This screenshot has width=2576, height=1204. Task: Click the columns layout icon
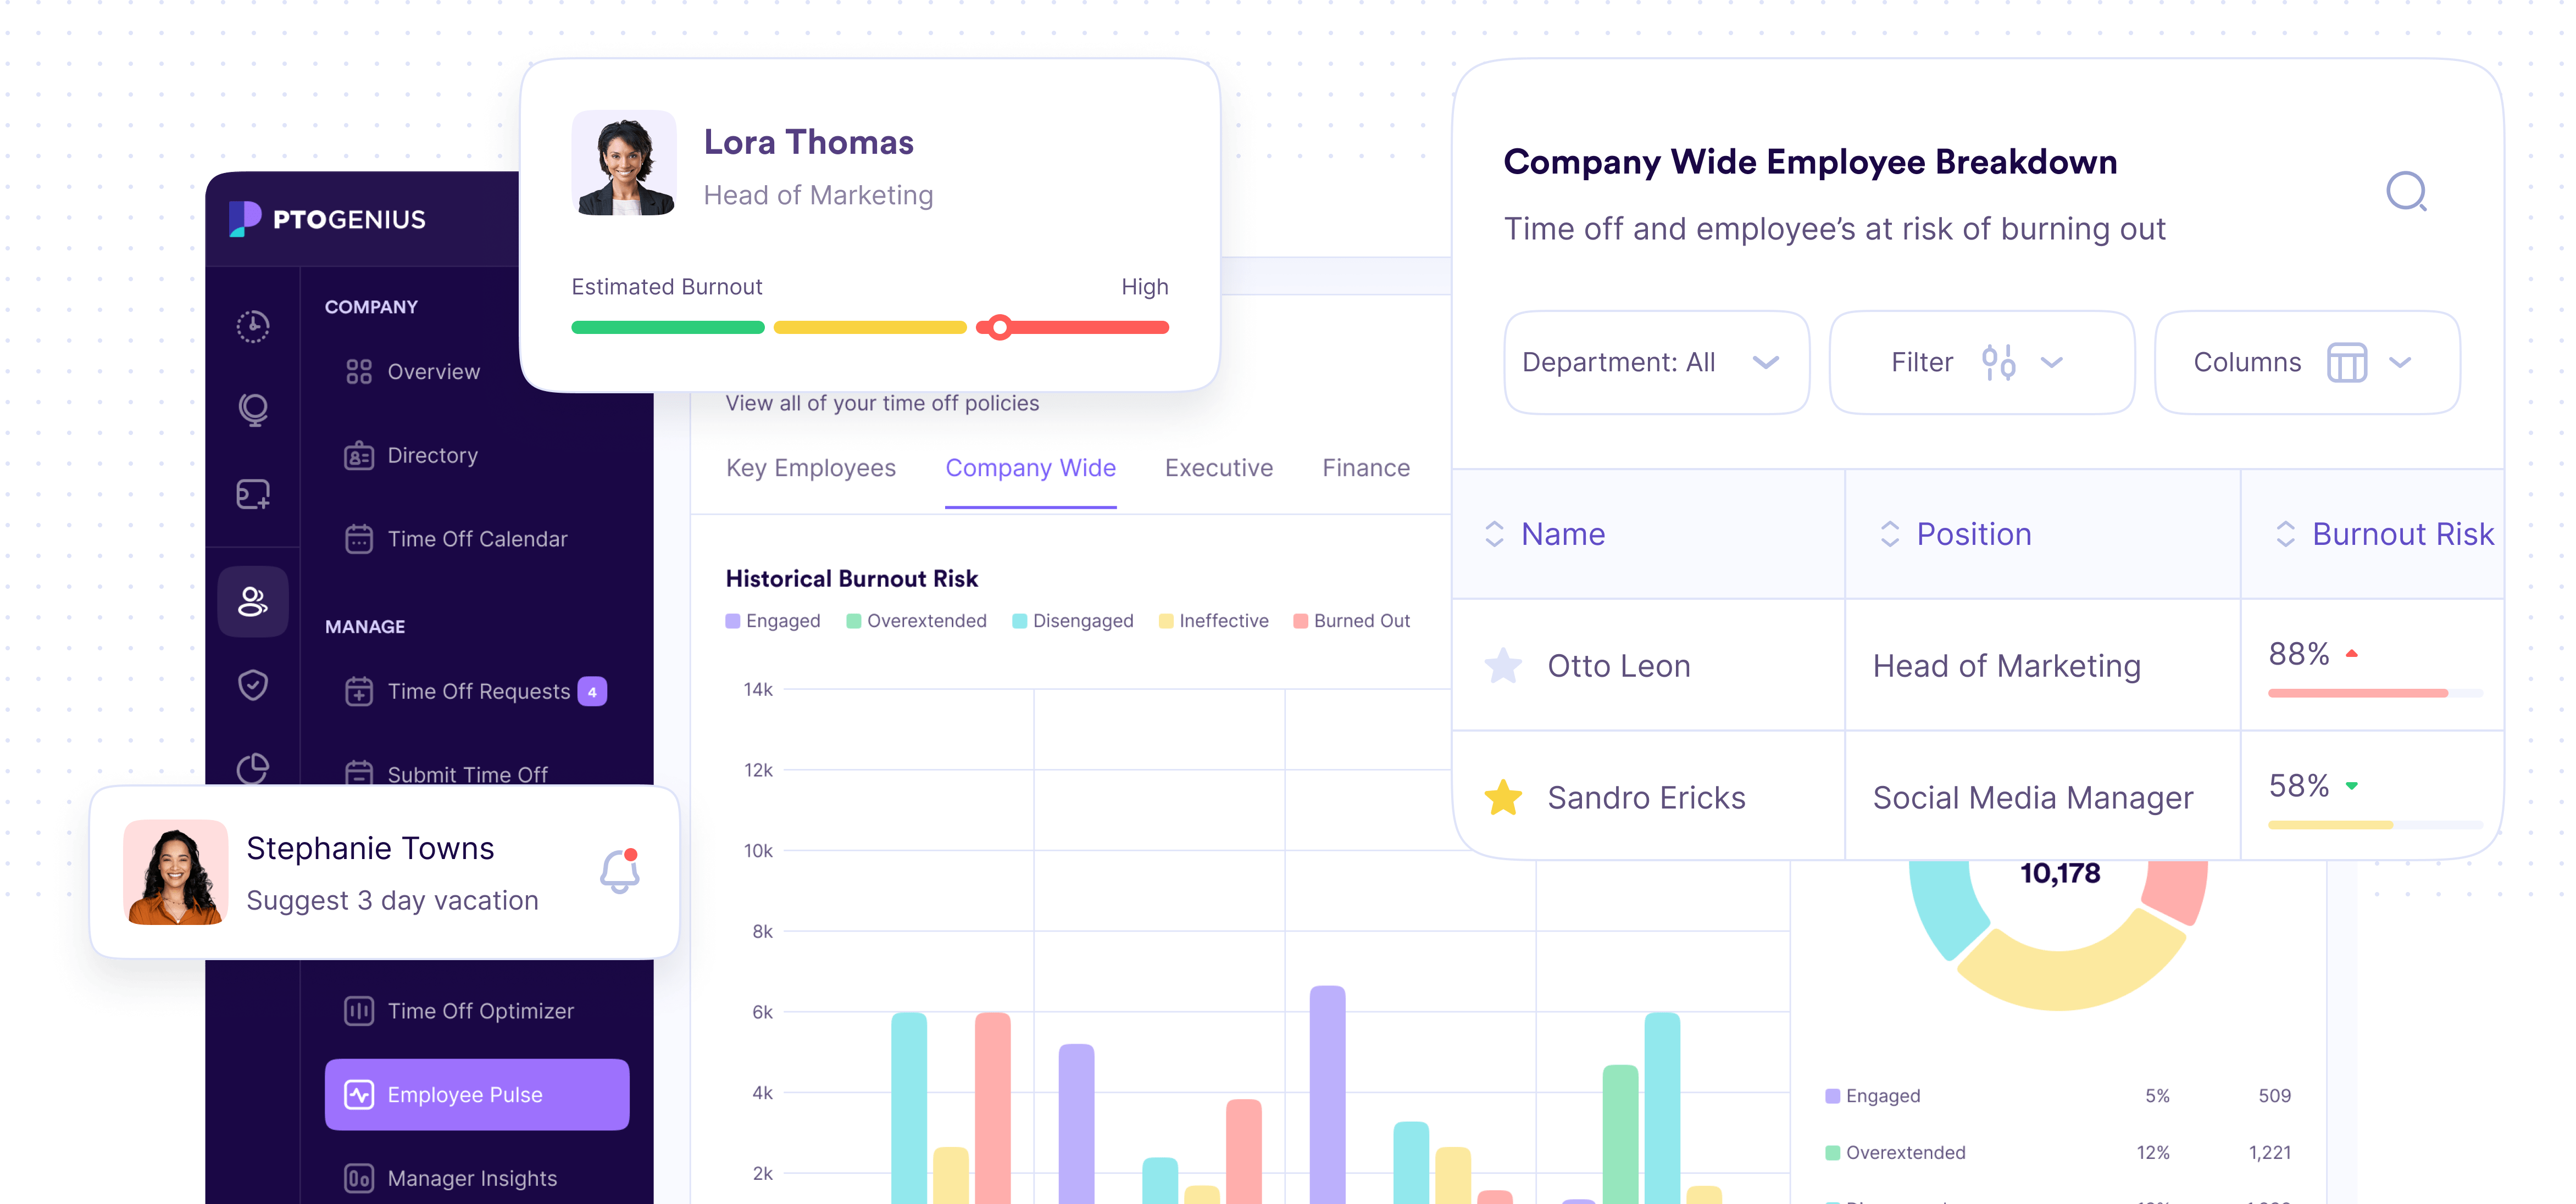tap(2347, 362)
